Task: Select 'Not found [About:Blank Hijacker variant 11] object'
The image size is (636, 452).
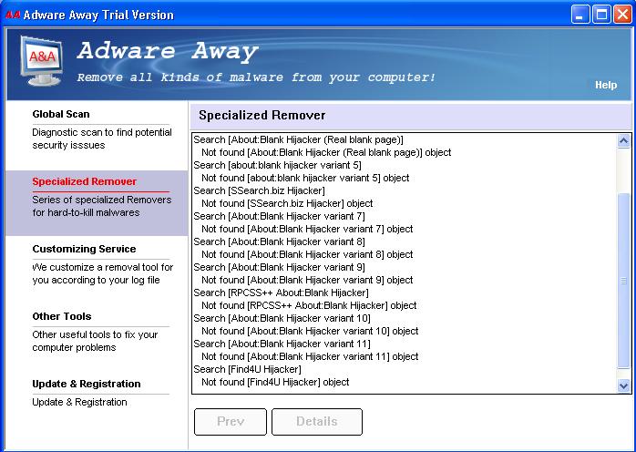Action: point(310,356)
